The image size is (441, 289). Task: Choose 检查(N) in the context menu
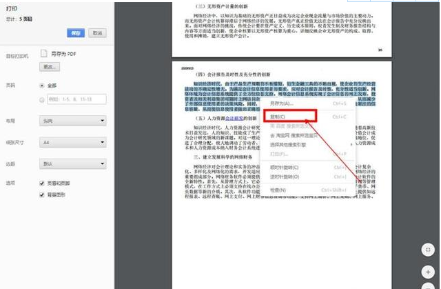pos(308,190)
